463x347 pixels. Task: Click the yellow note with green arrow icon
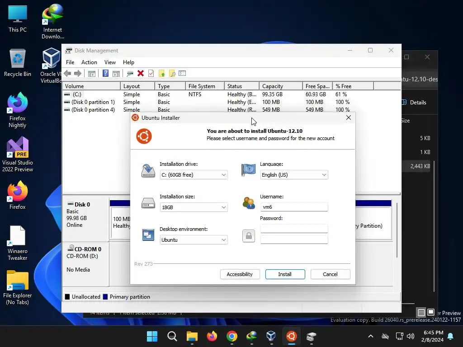pos(161,74)
